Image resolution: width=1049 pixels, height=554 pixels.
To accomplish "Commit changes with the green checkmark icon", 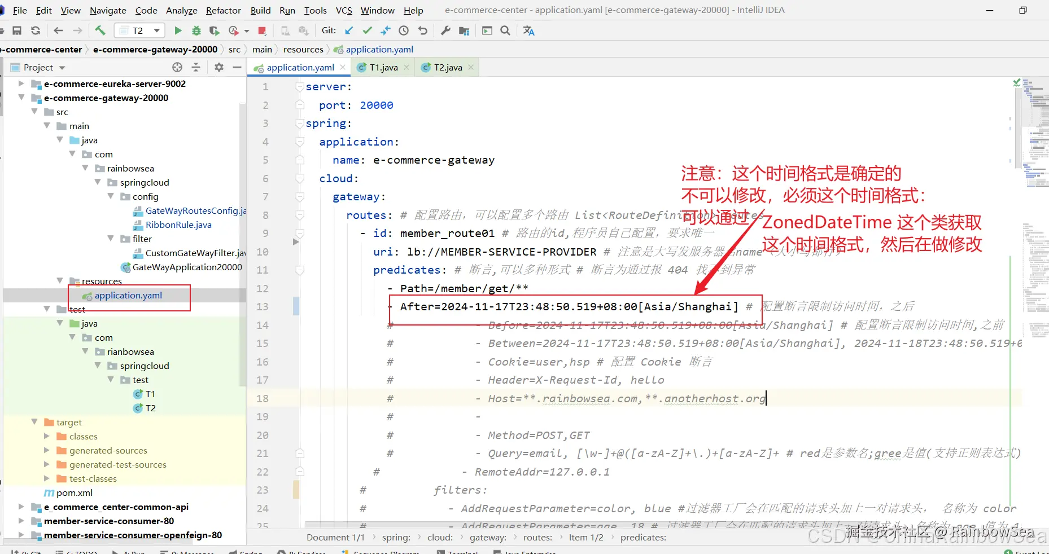I will tap(368, 30).
